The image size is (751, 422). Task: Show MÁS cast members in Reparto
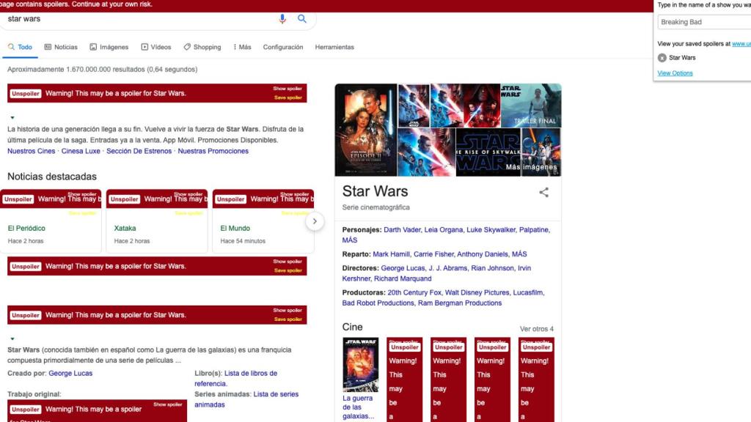519,254
